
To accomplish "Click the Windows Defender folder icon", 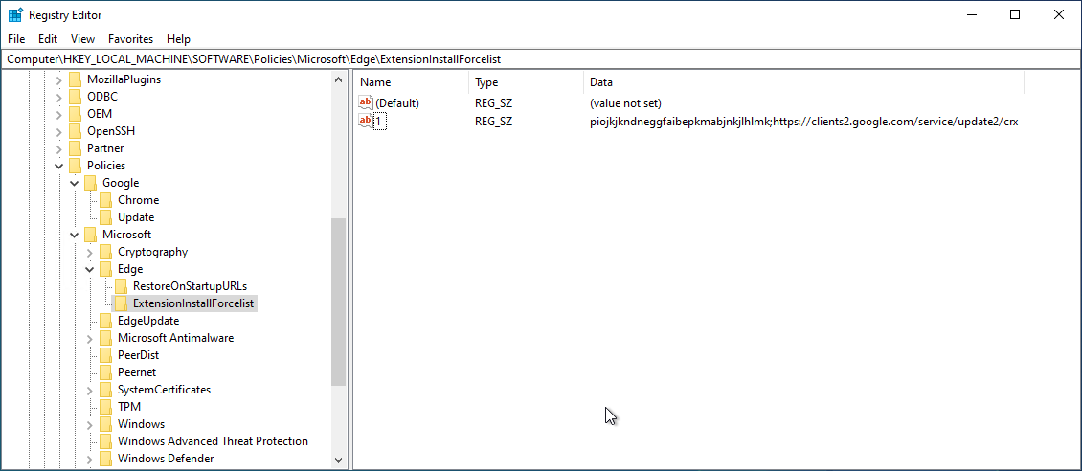I will point(105,459).
